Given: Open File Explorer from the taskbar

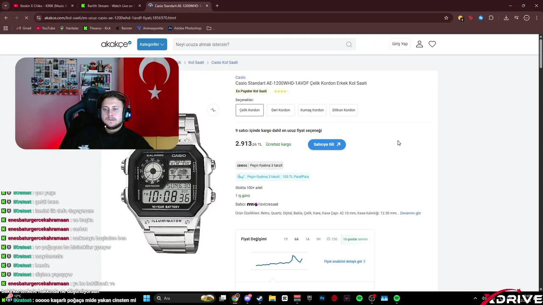Looking at the screenshot, I should point(272,298).
